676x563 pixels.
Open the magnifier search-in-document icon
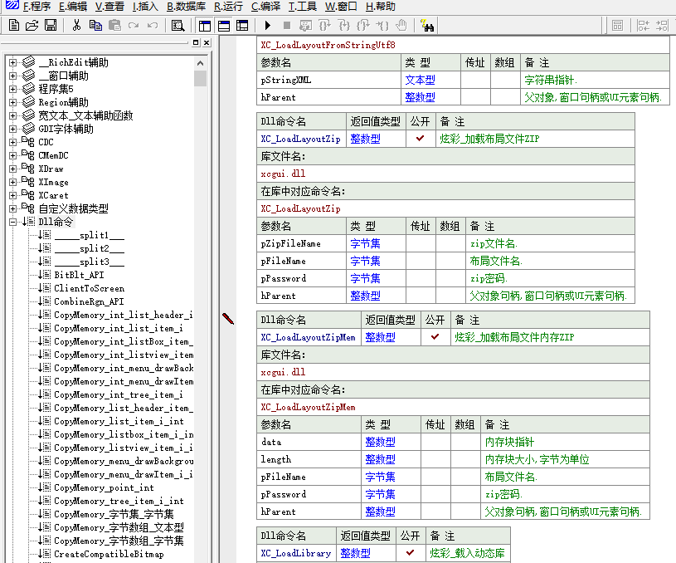pyautogui.click(x=178, y=26)
